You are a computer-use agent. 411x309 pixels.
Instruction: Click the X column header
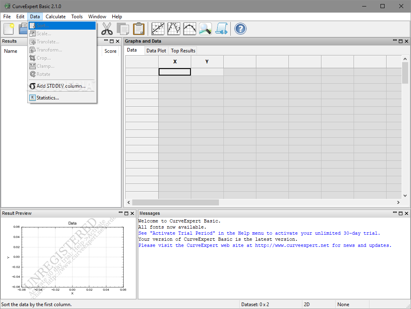pos(175,62)
